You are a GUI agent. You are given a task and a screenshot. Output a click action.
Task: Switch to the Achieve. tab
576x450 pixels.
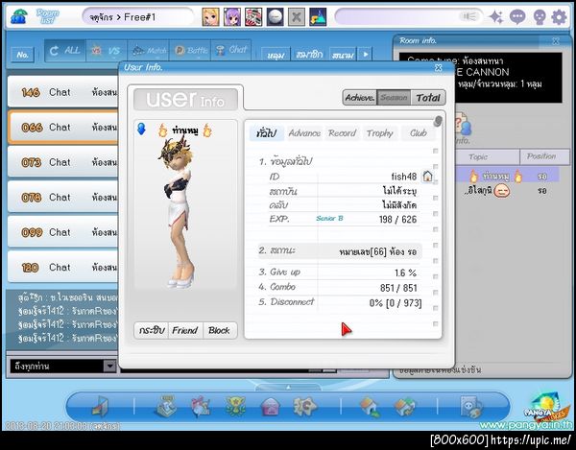pyautogui.click(x=360, y=98)
